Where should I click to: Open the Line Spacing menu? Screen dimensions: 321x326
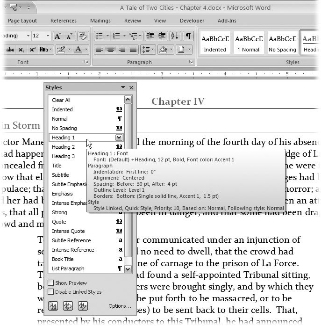coord(148,50)
